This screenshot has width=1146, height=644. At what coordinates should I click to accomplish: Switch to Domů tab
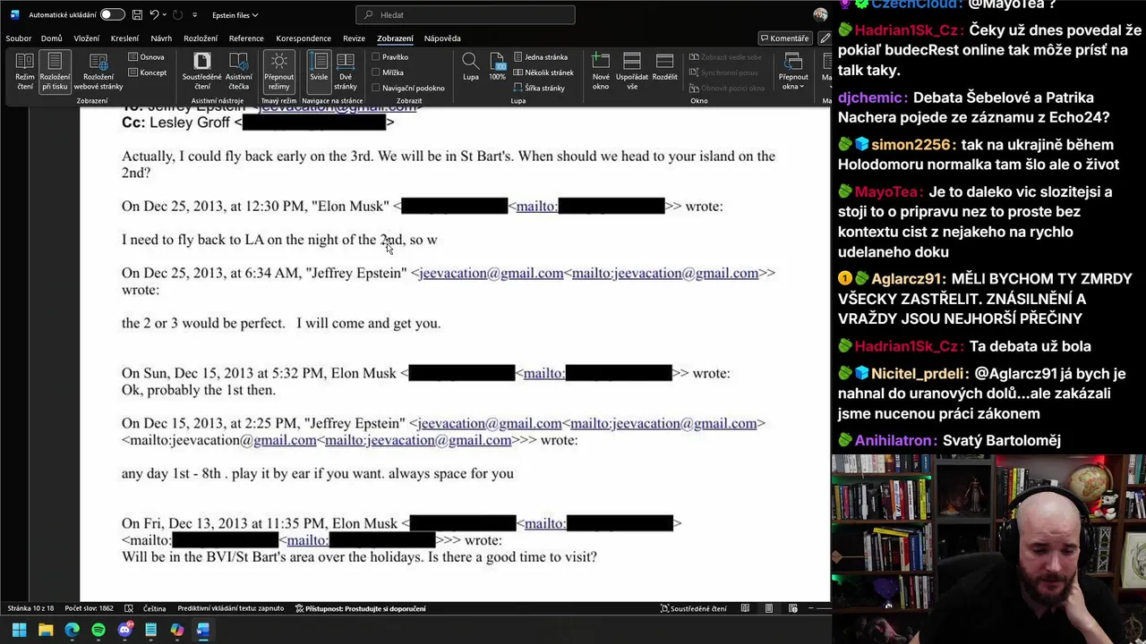[51, 38]
